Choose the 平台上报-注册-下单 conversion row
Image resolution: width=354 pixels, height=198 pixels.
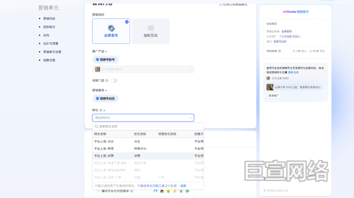148,177
